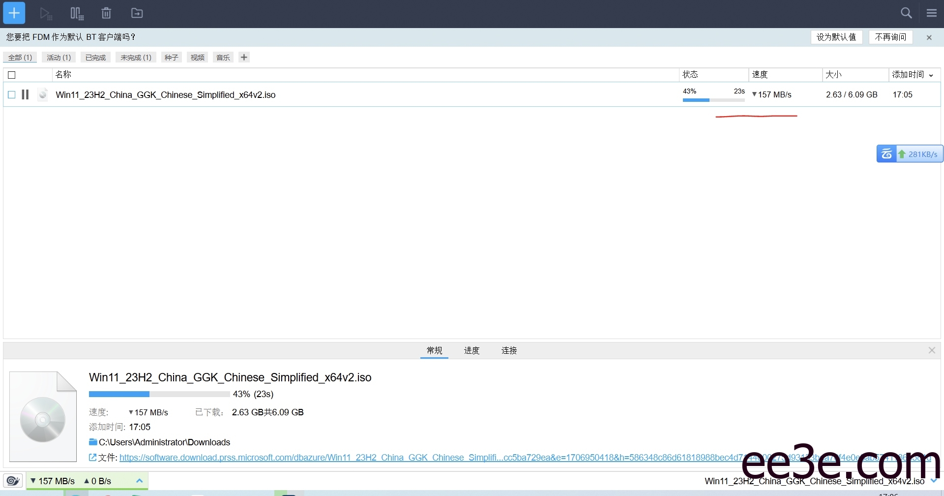The image size is (944, 496).
Task: Expand the bottom speed panel chevron
Action: click(x=140, y=481)
